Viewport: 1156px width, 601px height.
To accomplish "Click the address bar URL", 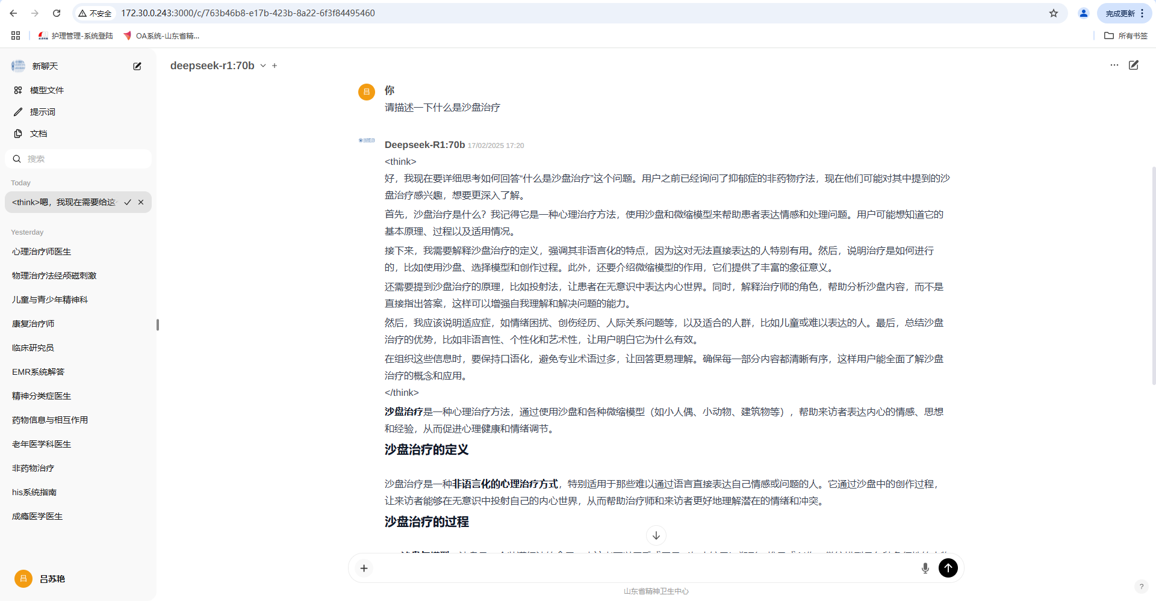I will 248,13.
